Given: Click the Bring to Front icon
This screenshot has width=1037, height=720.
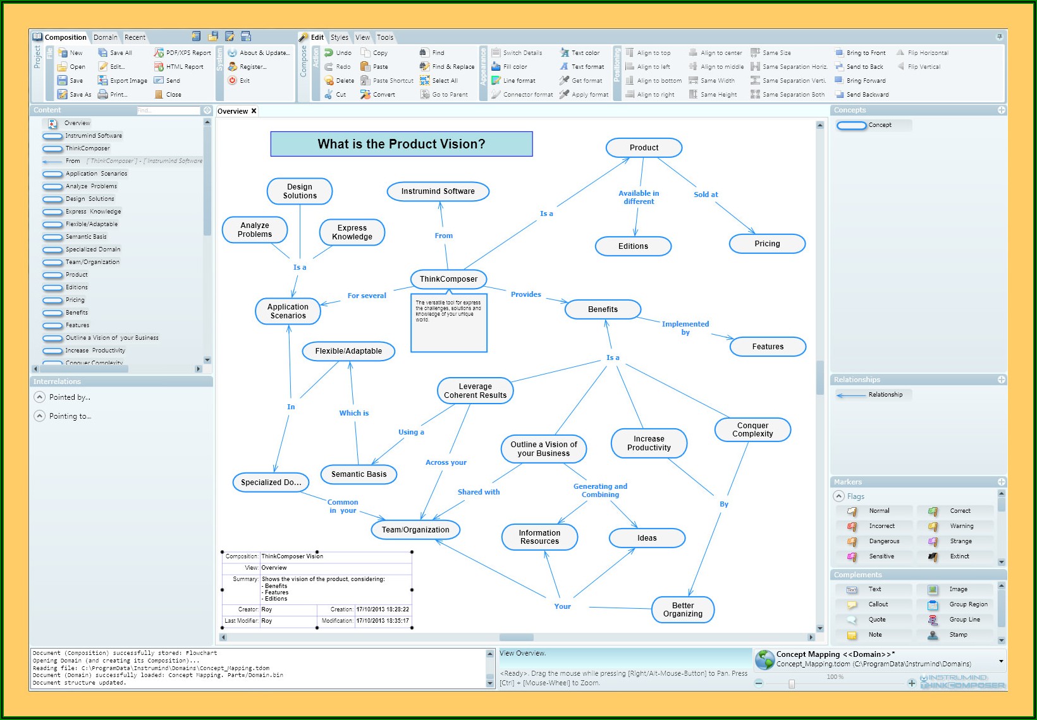Looking at the screenshot, I should point(839,53).
